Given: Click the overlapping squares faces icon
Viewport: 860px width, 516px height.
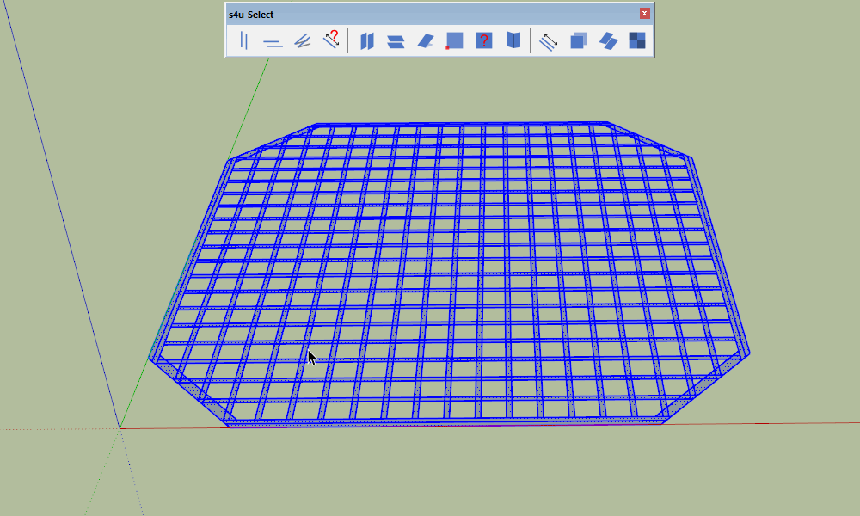Looking at the screenshot, I should tap(578, 40).
